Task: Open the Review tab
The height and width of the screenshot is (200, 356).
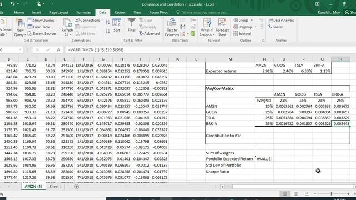Action: click(x=120, y=12)
